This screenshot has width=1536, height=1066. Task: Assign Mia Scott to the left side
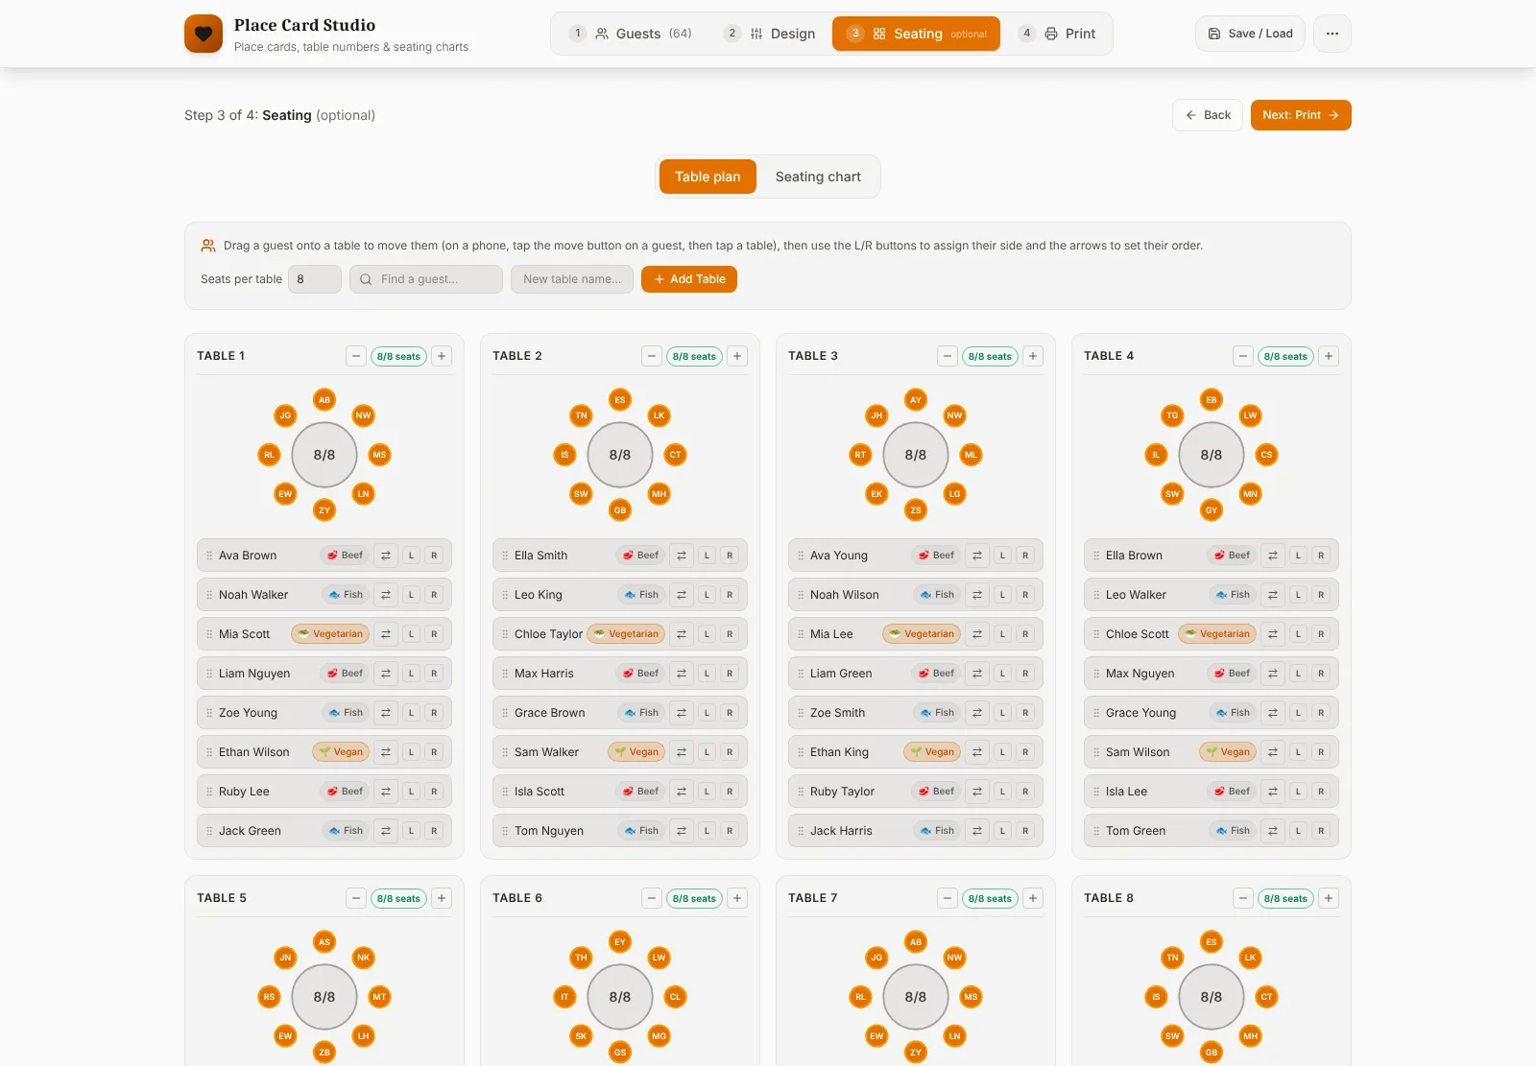click(411, 634)
